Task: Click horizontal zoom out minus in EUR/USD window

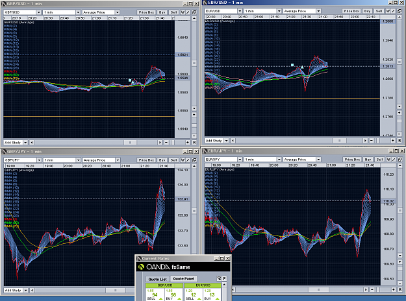Action: tap(372, 140)
